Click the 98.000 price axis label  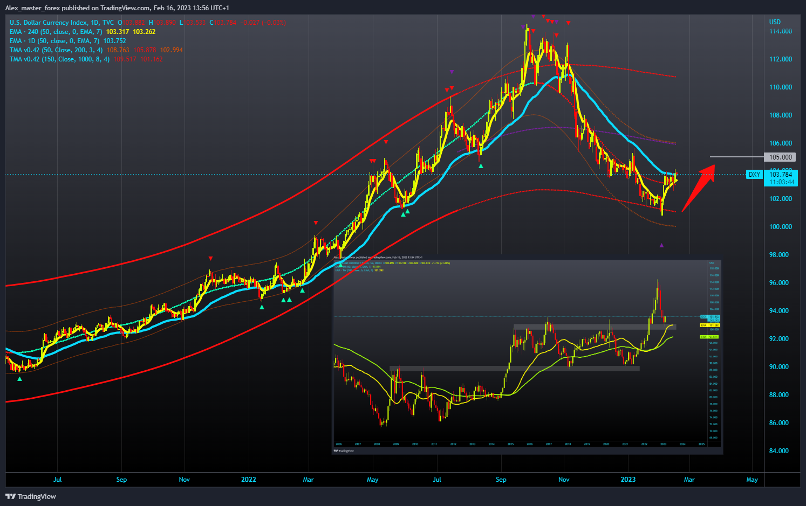[x=779, y=255]
